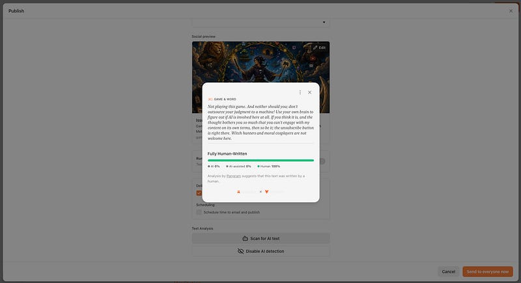
Task: Click the 'Human 100%' legend entry
Action: pos(269,166)
